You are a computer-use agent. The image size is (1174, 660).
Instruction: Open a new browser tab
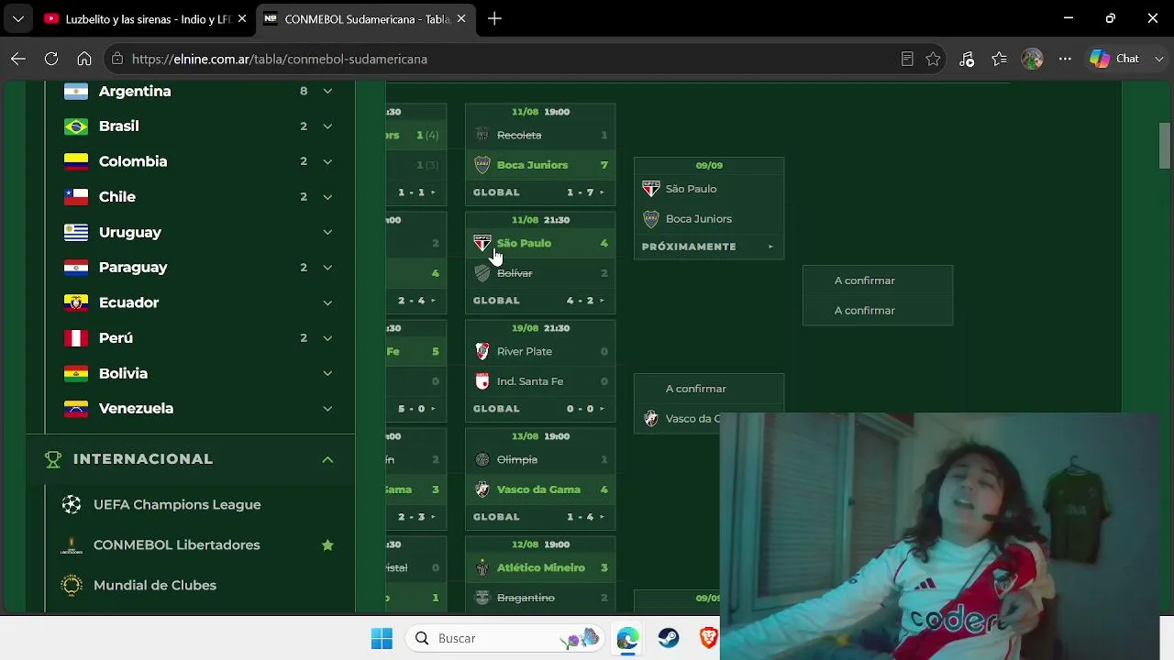(x=494, y=18)
